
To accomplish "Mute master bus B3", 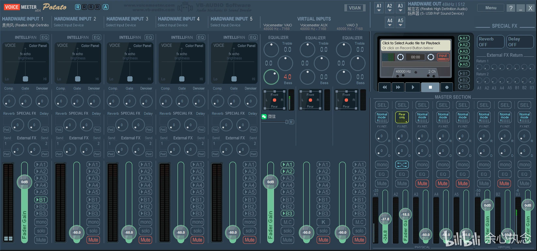I will [x=524, y=183].
